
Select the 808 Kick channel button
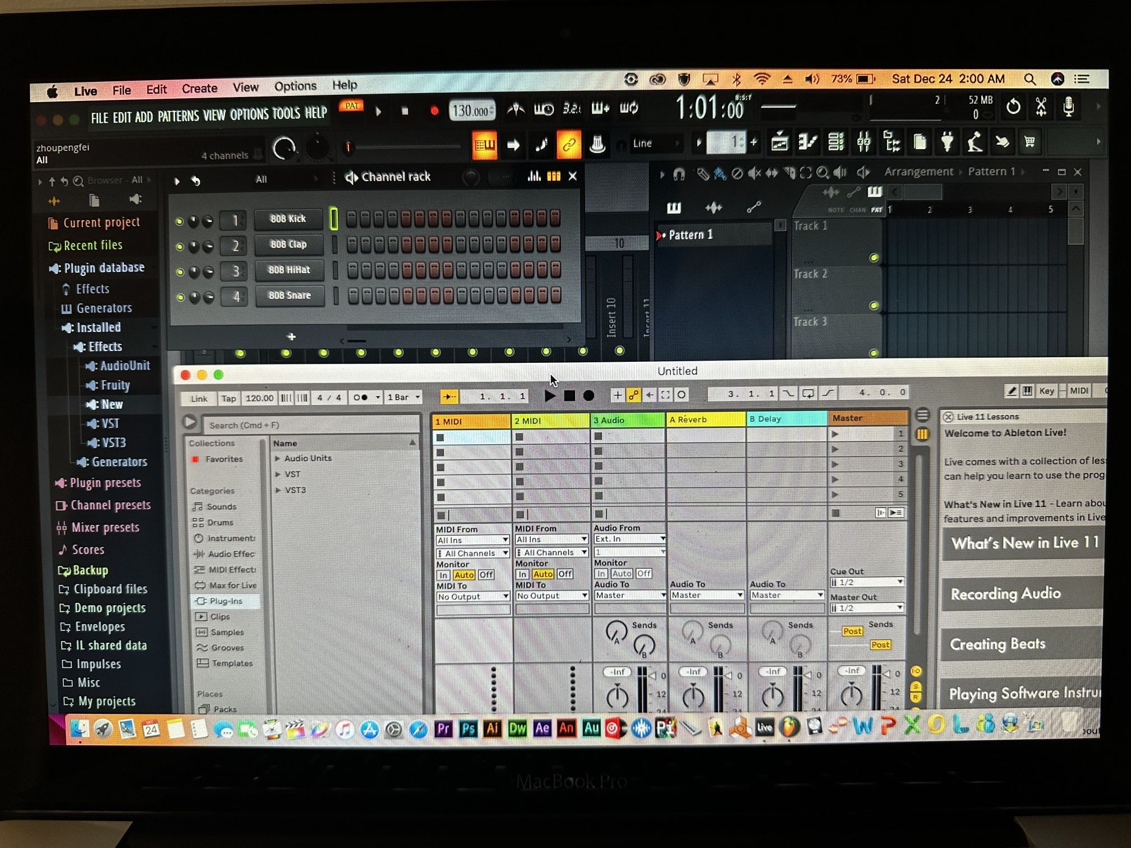coord(288,219)
